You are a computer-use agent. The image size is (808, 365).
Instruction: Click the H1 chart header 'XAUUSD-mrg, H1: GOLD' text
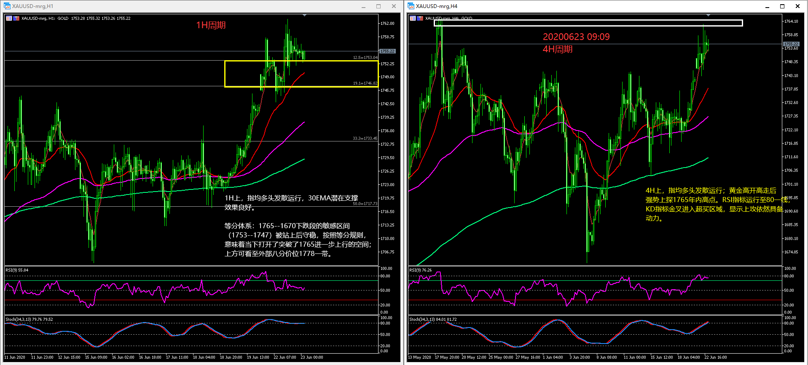pyautogui.click(x=45, y=19)
